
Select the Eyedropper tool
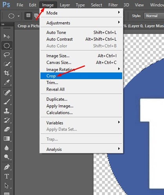pyautogui.click(x=7, y=82)
